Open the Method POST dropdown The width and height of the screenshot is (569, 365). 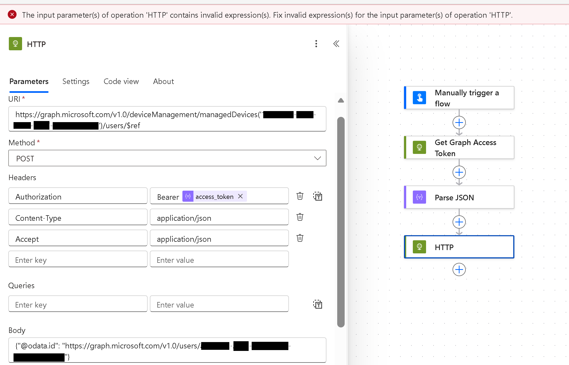click(x=167, y=158)
